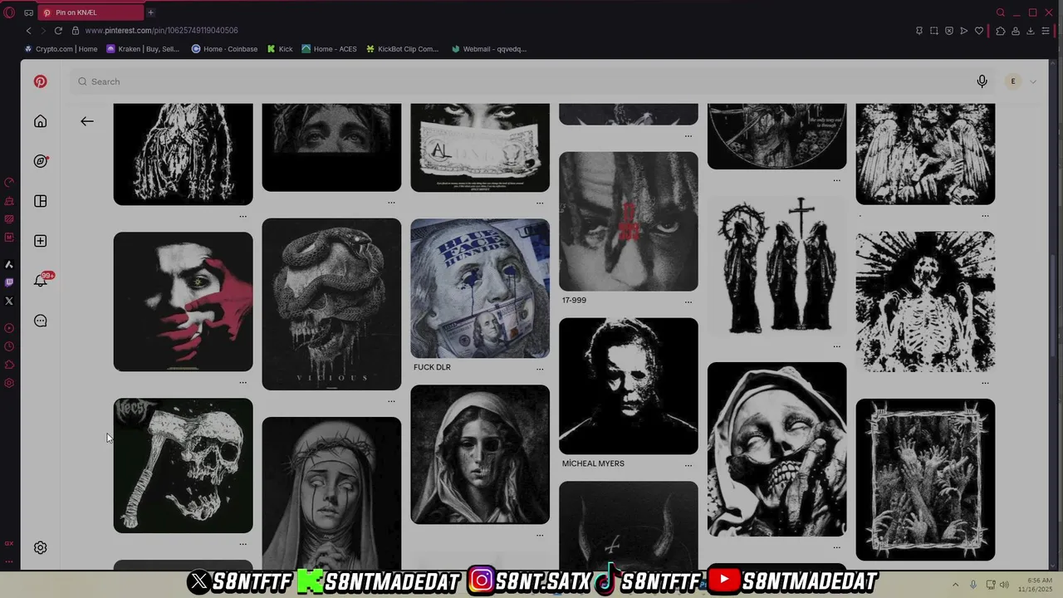Screen dimensions: 1063x598
Task: Click Opera pinboards pin icon in toolbar
Action: click(x=919, y=31)
